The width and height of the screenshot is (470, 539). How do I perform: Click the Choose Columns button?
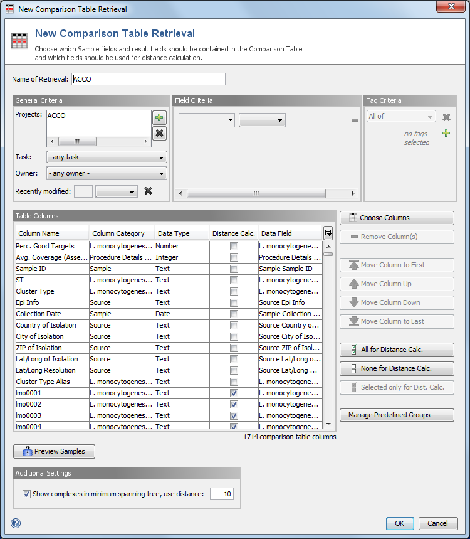point(397,218)
